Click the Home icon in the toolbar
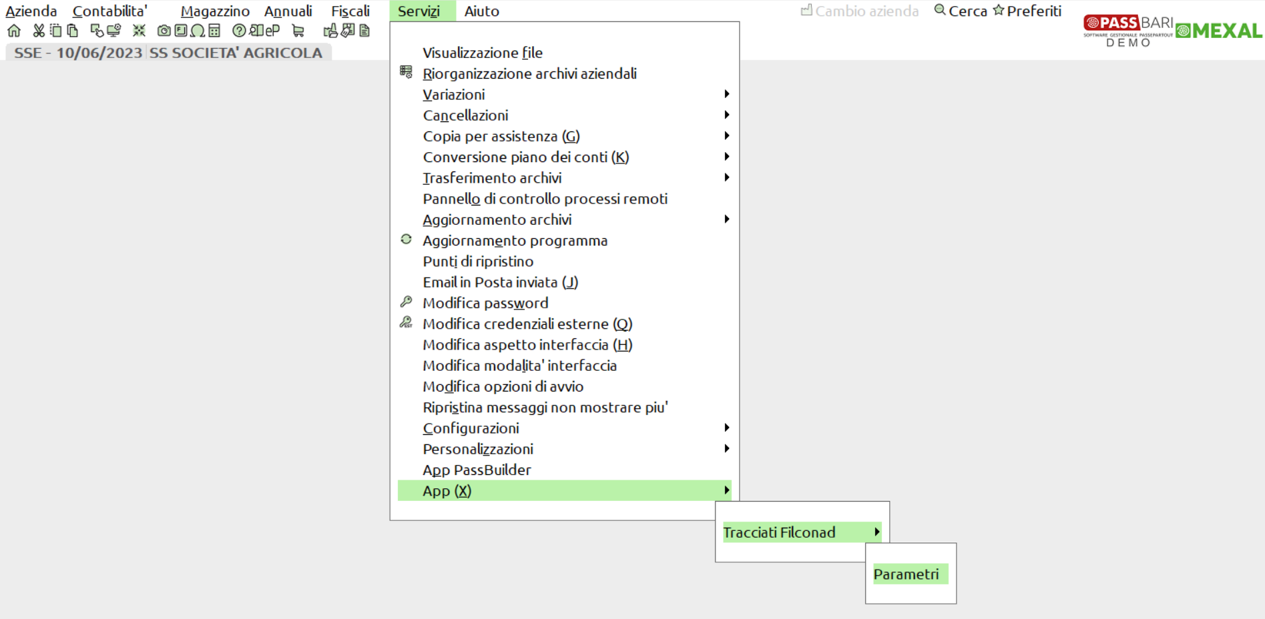 click(14, 31)
